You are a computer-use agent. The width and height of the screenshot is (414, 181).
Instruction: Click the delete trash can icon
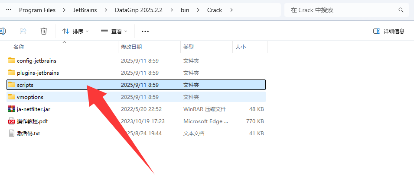point(43,31)
